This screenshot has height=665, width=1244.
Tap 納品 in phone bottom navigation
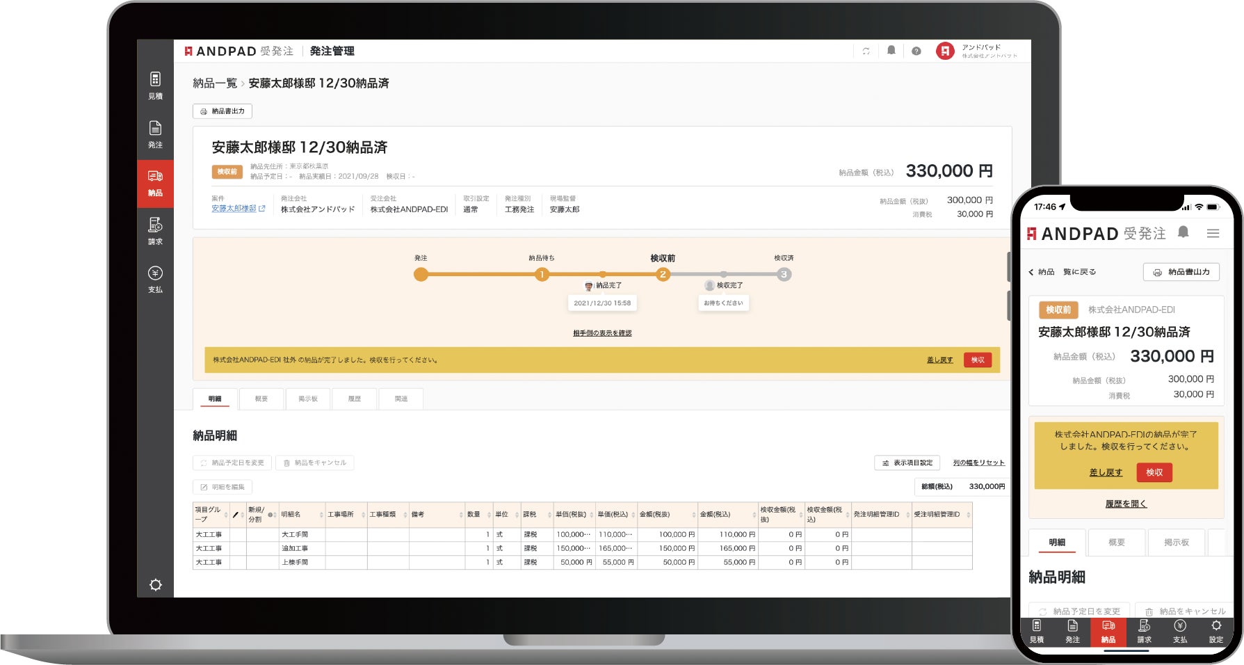click(1108, 632)
